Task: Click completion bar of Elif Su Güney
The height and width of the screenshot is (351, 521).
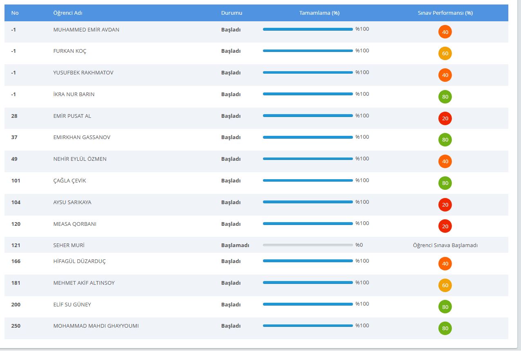Action: click(308, 304)
